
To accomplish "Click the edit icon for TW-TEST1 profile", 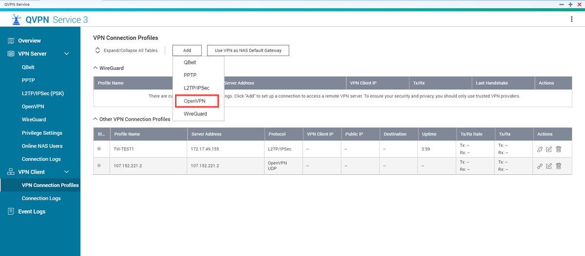I will (549, 149).
